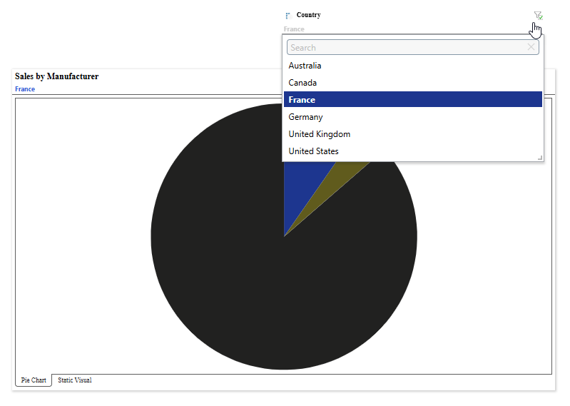
Task: Click the Country dropdown France value
Action: pos(294,29)
